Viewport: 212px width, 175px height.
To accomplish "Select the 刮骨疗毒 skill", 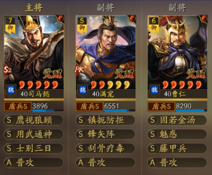I will tap(105, 148).
